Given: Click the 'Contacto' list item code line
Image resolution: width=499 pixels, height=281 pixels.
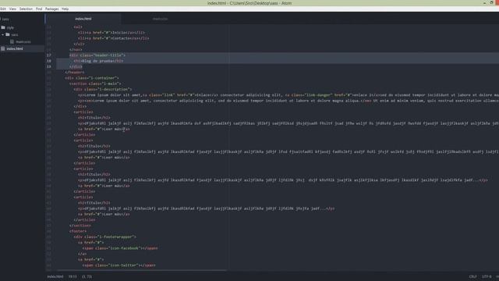Looking at the screenshot, I should tap(113, 38).
